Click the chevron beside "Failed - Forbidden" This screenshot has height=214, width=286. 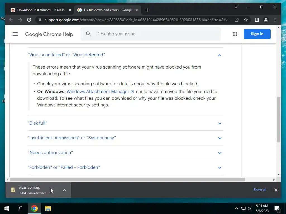(x=220, y=167)
